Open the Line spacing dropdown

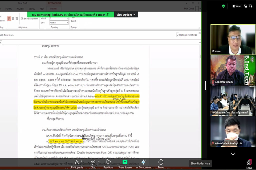pos(59,23)
